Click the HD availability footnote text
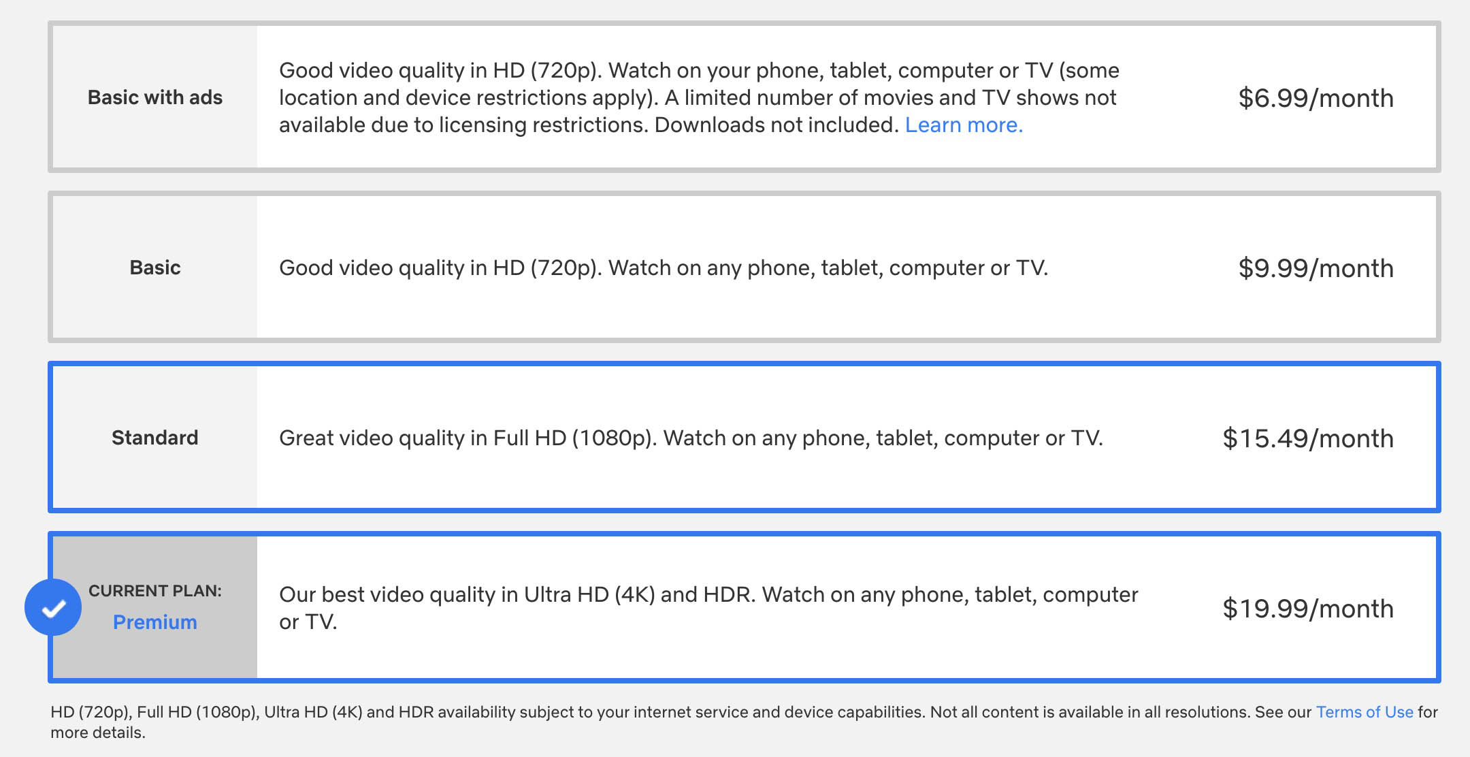 click(x=744, y=722)
